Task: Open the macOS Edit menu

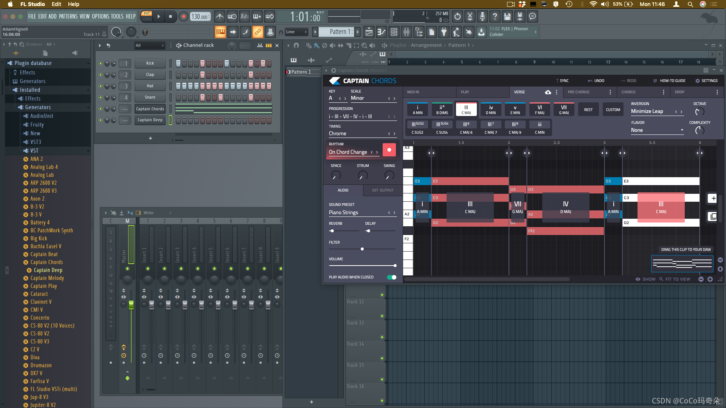Action: (x=56, y=4)
